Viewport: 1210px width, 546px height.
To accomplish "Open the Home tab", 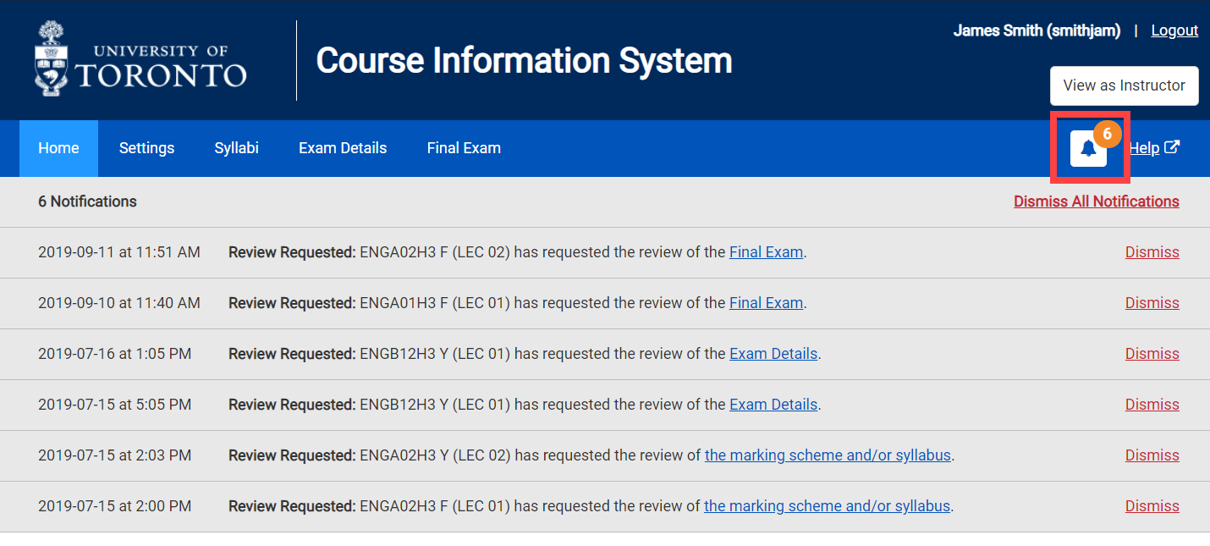I will (x=58, y=148).
